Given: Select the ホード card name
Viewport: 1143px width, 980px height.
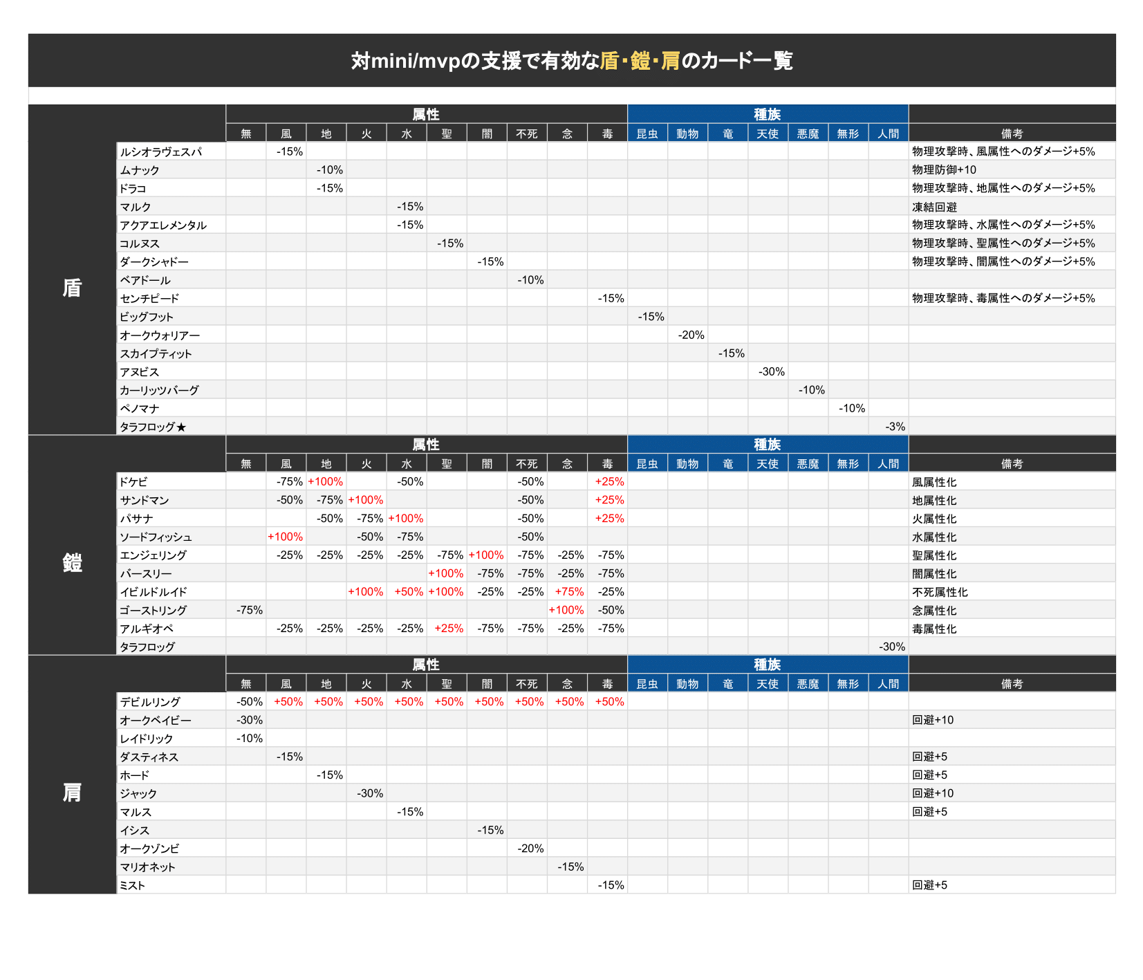Looking at the screenshot, I should (134, 775).
